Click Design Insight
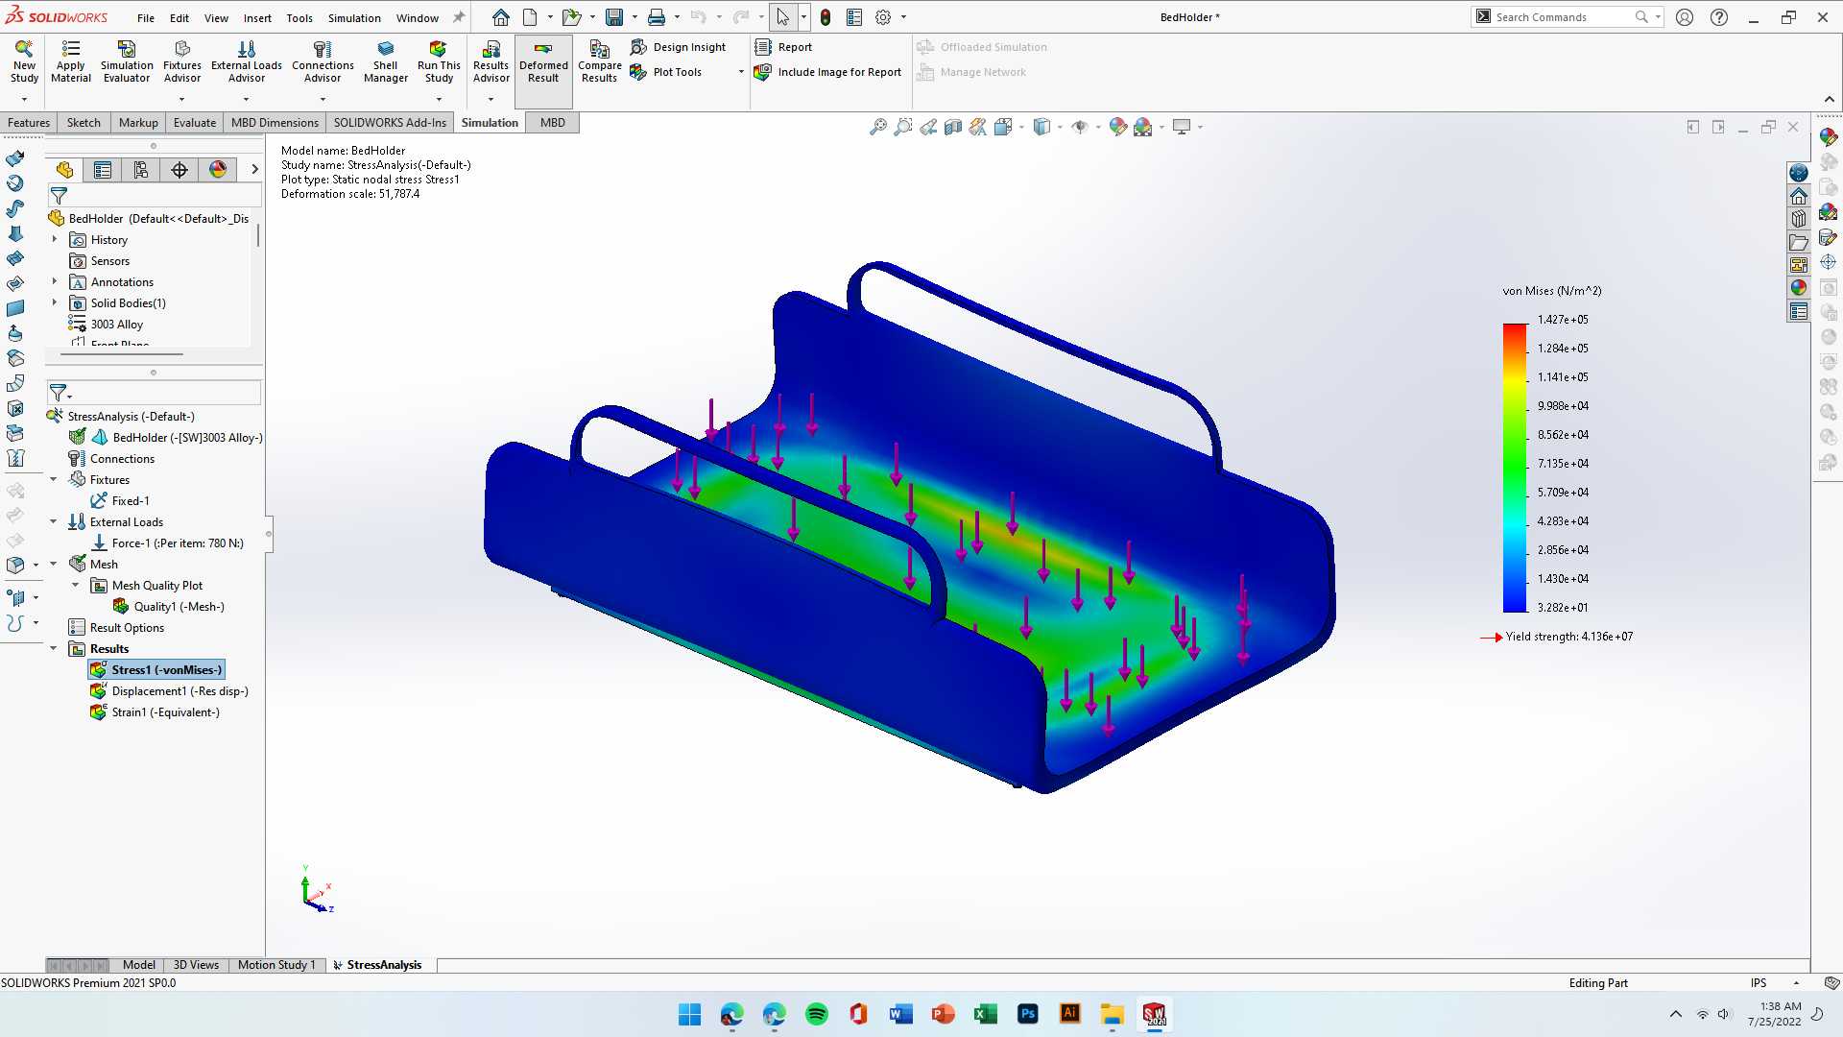 click(x=678, y=47)
